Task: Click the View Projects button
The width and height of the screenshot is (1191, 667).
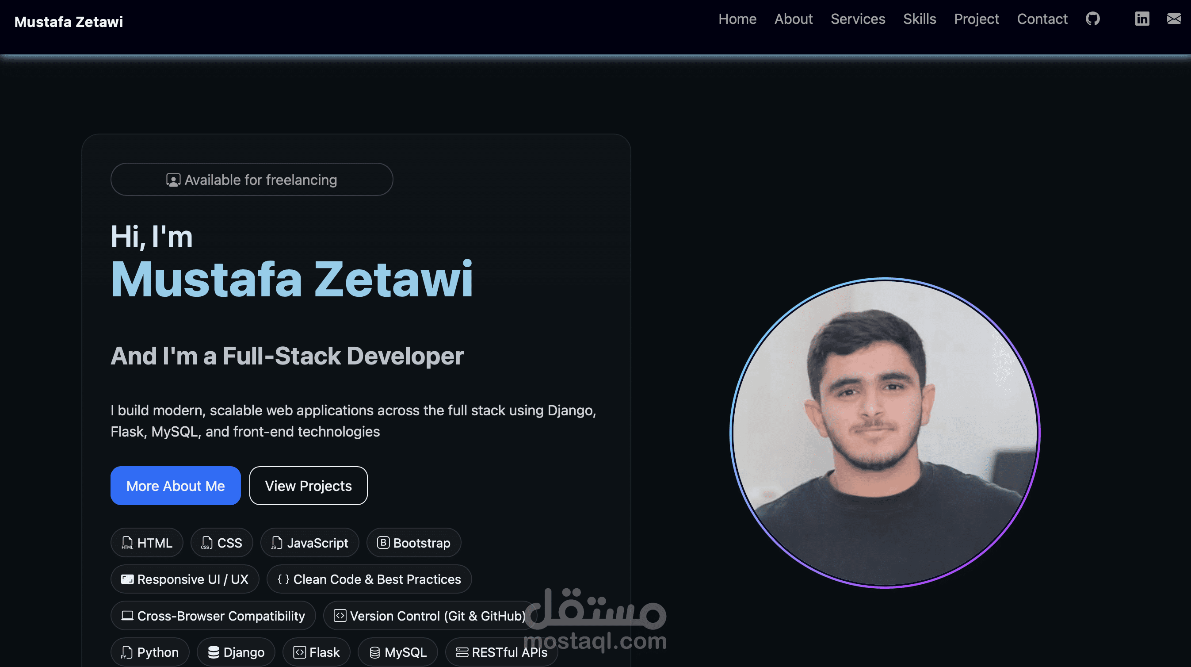Action: (x=308, y=486)
